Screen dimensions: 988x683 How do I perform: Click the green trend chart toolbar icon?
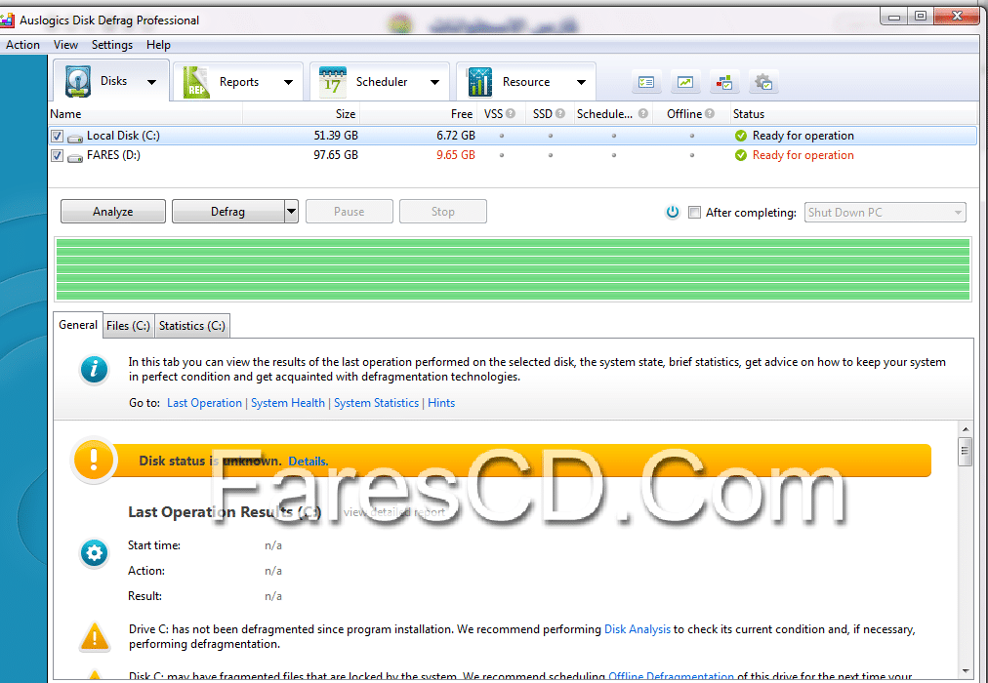click(x=685, y=82)
